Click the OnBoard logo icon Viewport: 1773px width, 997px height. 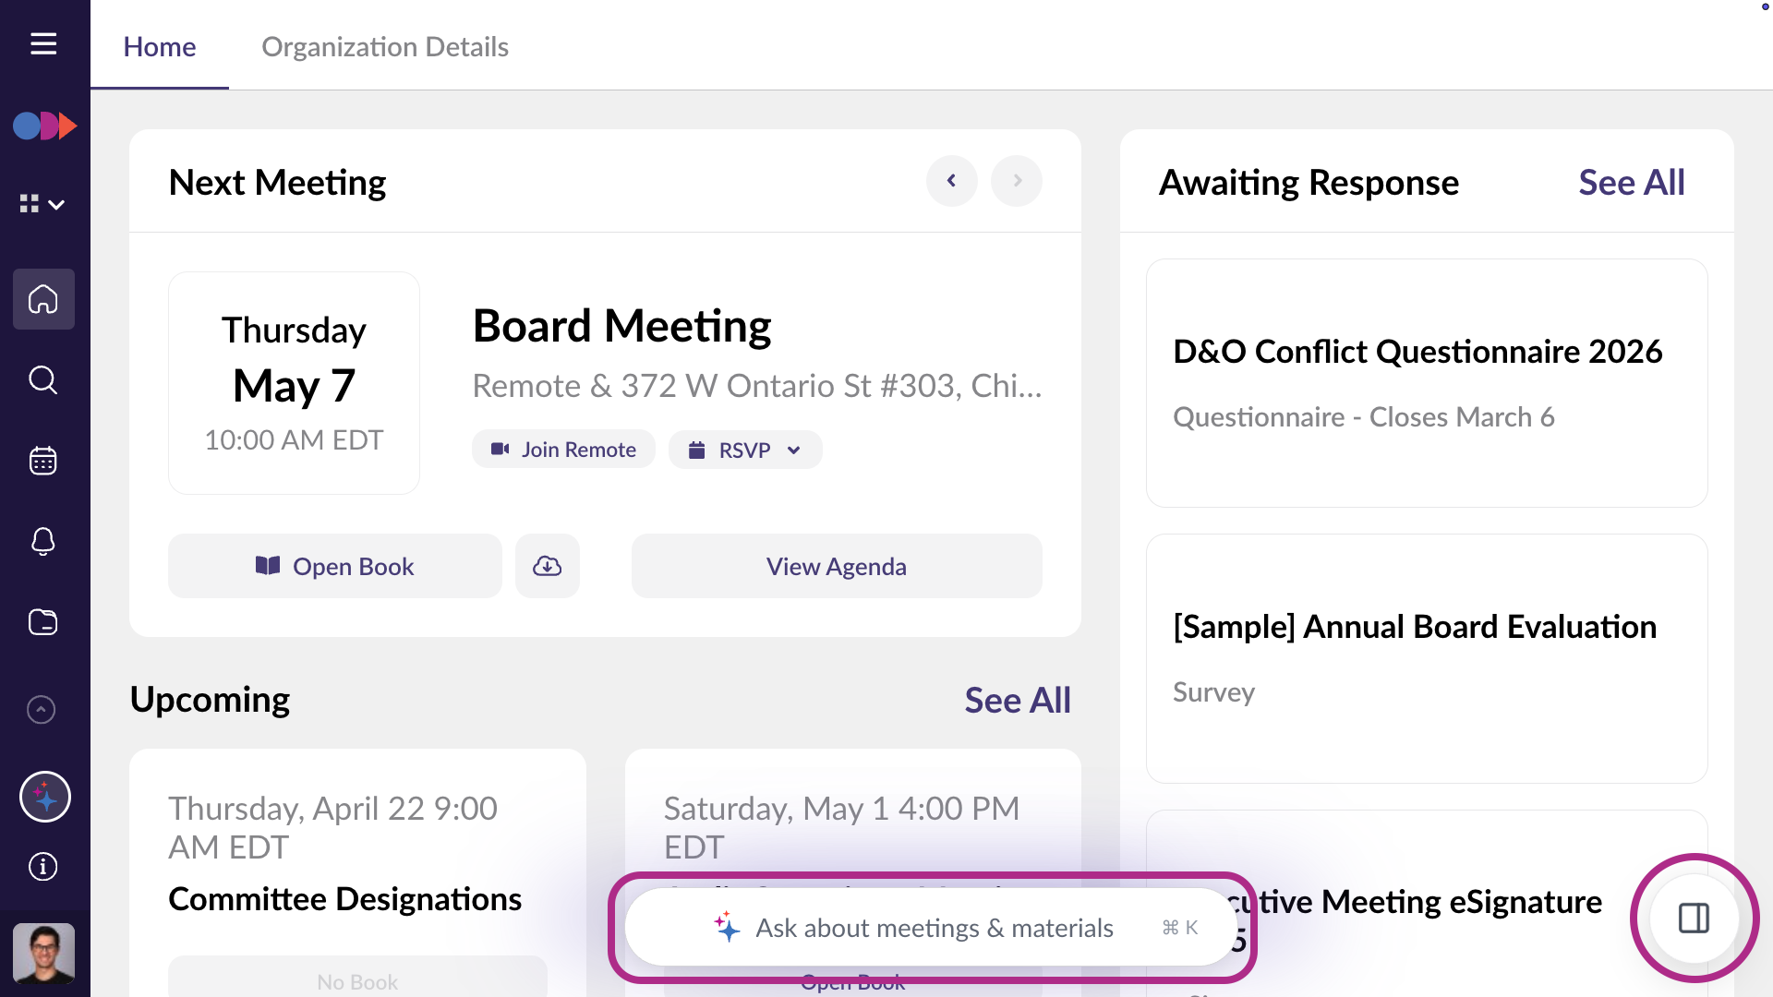[x=44, y=126]
